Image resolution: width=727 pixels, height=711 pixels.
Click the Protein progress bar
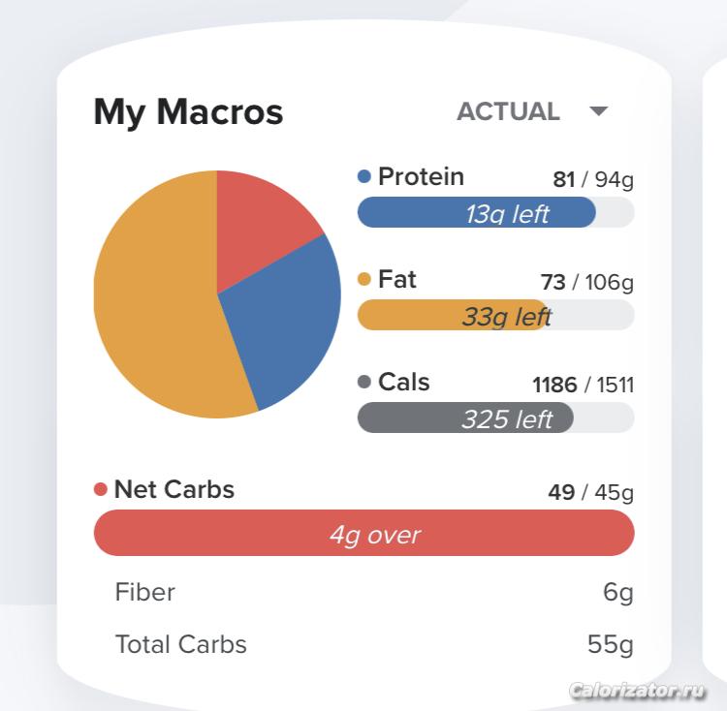click(495, 212)
